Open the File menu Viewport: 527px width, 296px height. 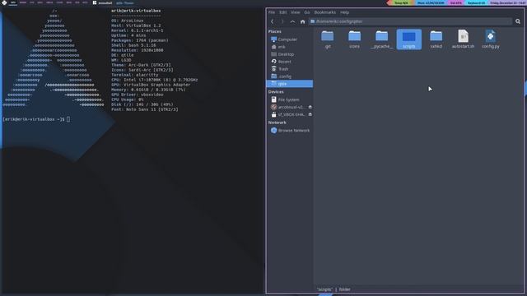[x=272, y=12]
